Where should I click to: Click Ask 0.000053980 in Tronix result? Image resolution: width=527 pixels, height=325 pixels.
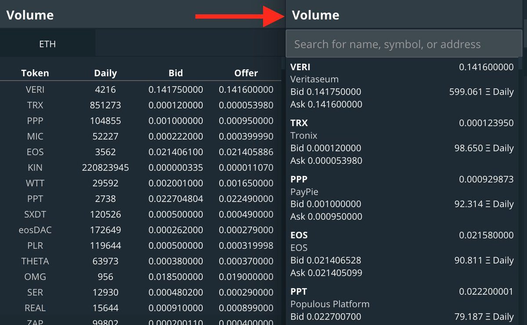(x=326, y=161)
